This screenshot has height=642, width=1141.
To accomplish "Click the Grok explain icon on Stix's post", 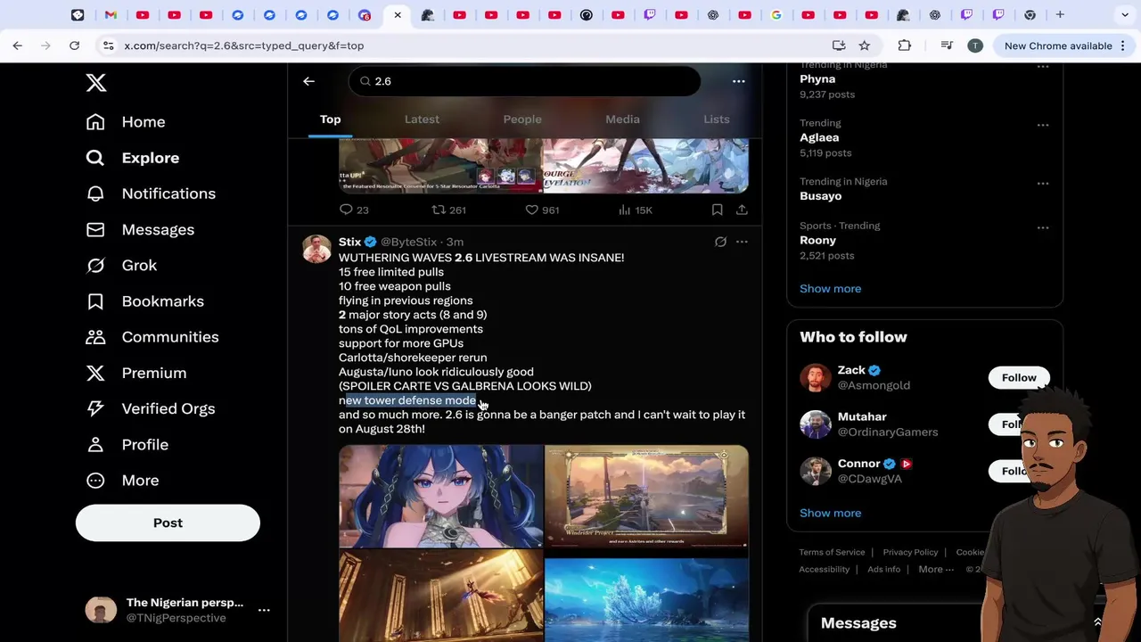I will pos(720,242).
